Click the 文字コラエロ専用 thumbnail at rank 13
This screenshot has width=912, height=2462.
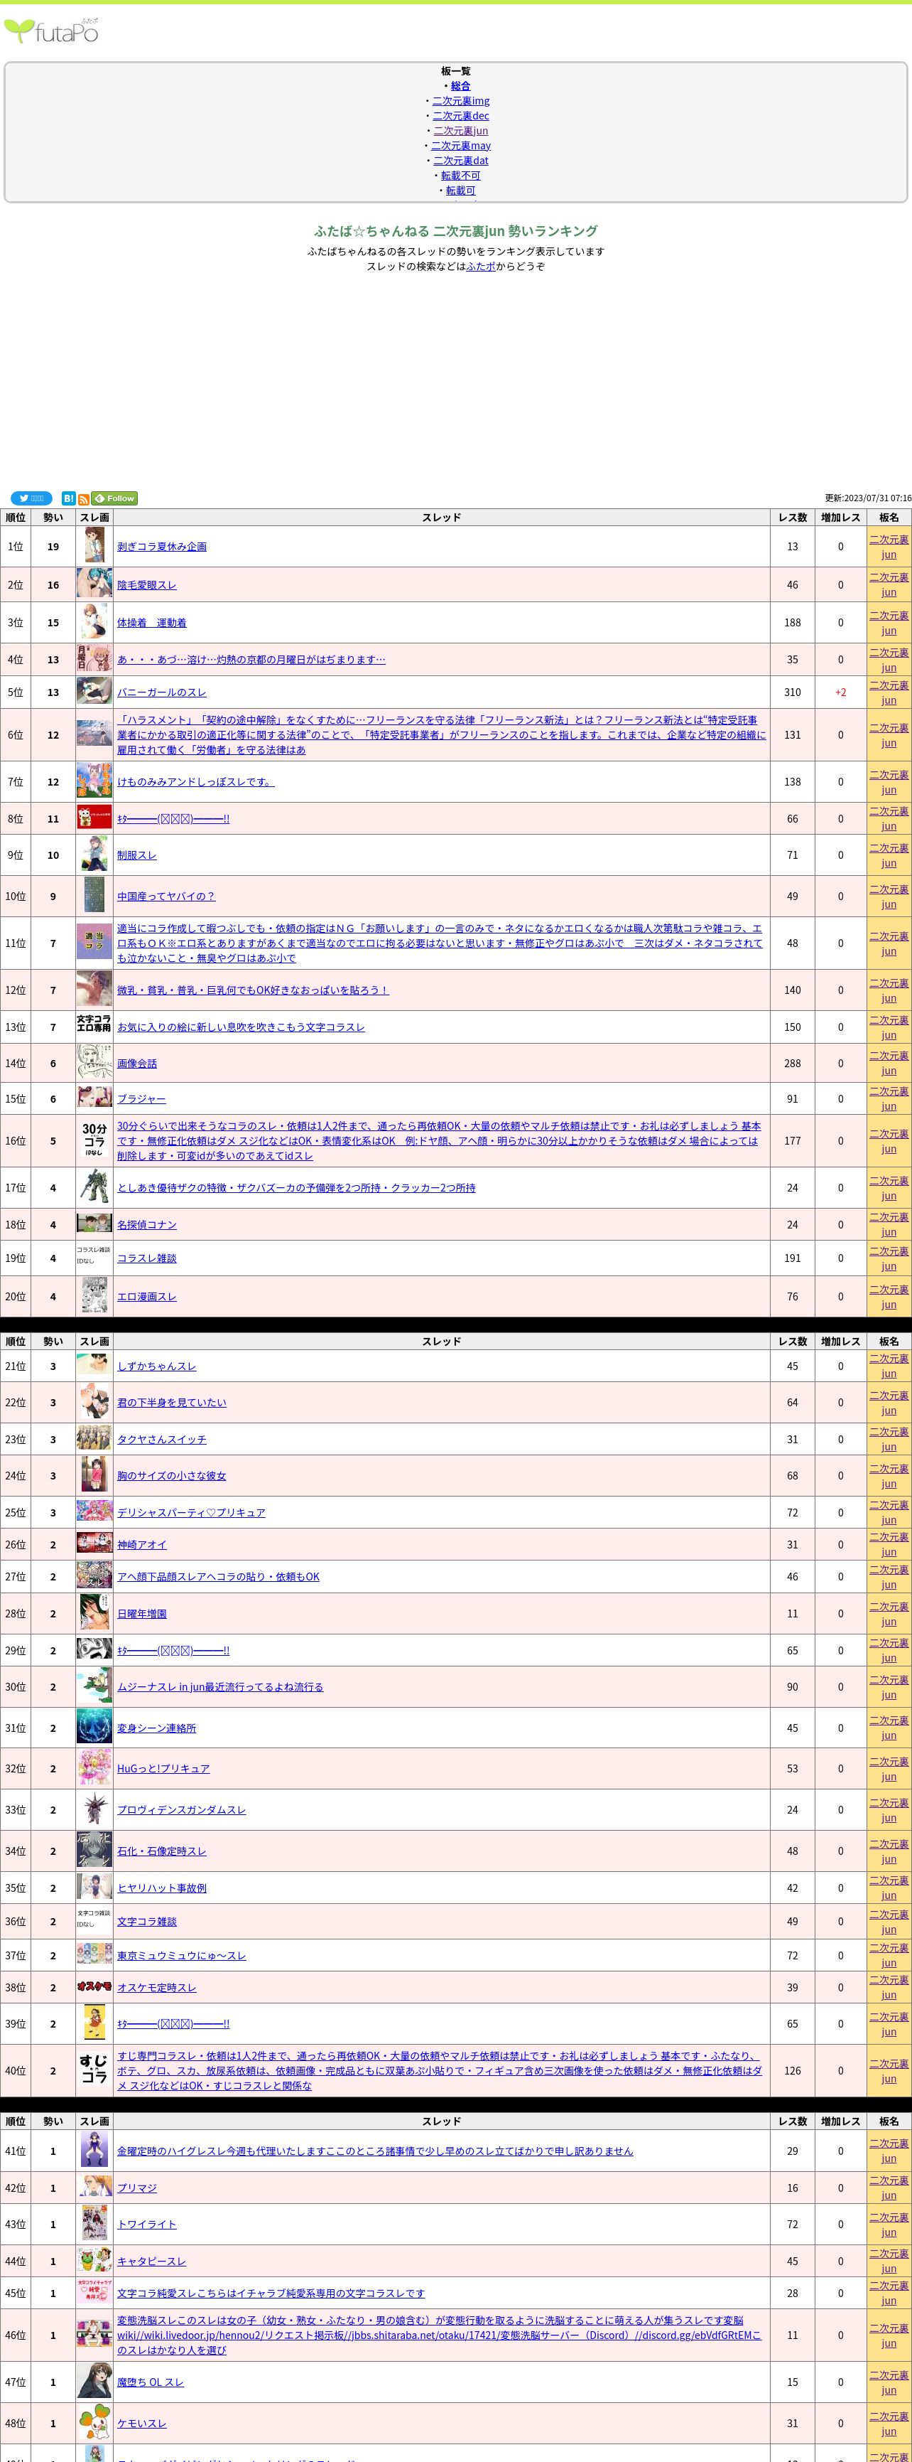(x=94, y=1024)
